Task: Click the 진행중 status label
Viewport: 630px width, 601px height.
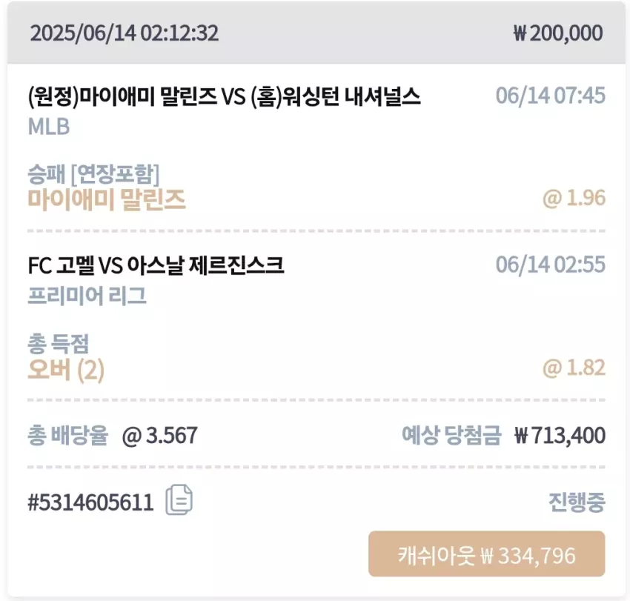Action: pos(577,502)
